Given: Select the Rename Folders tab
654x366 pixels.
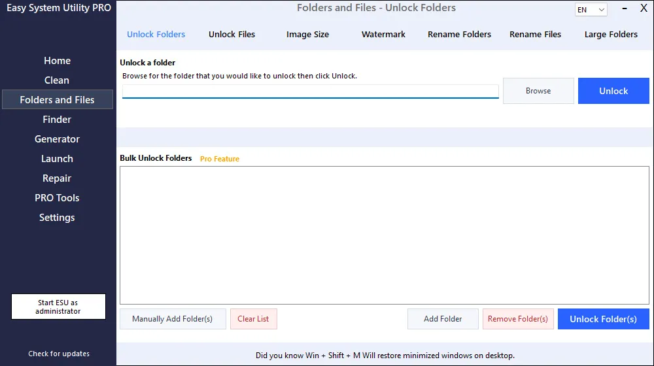Looking at the screenshot, I should click(459, 35).
